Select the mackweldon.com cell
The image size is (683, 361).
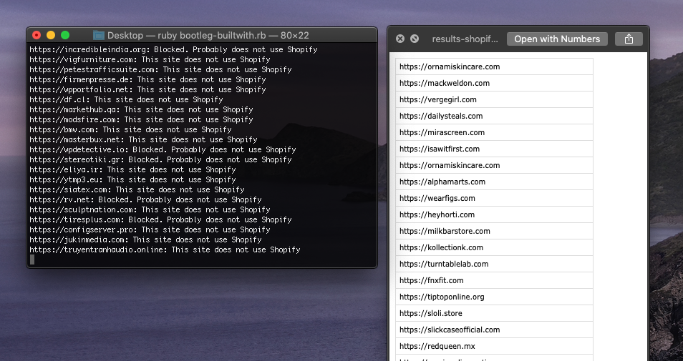pos(495,83)
